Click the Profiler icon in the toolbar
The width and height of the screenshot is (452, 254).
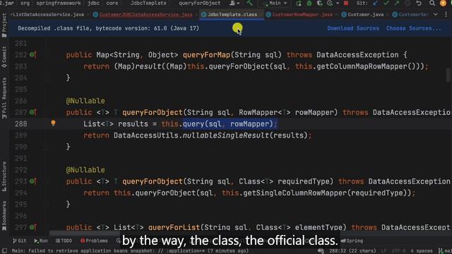tap(330, 3)
